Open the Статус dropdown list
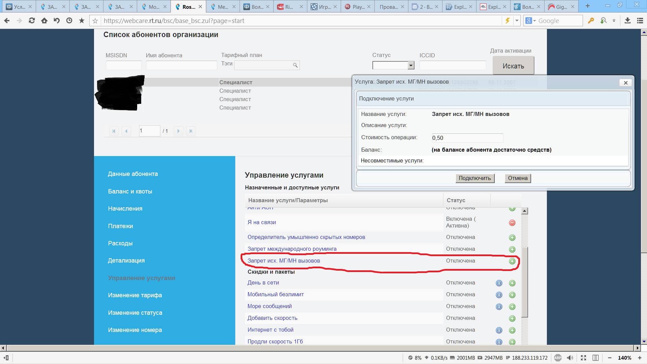647x364 pixels. (x=411, y=65)
